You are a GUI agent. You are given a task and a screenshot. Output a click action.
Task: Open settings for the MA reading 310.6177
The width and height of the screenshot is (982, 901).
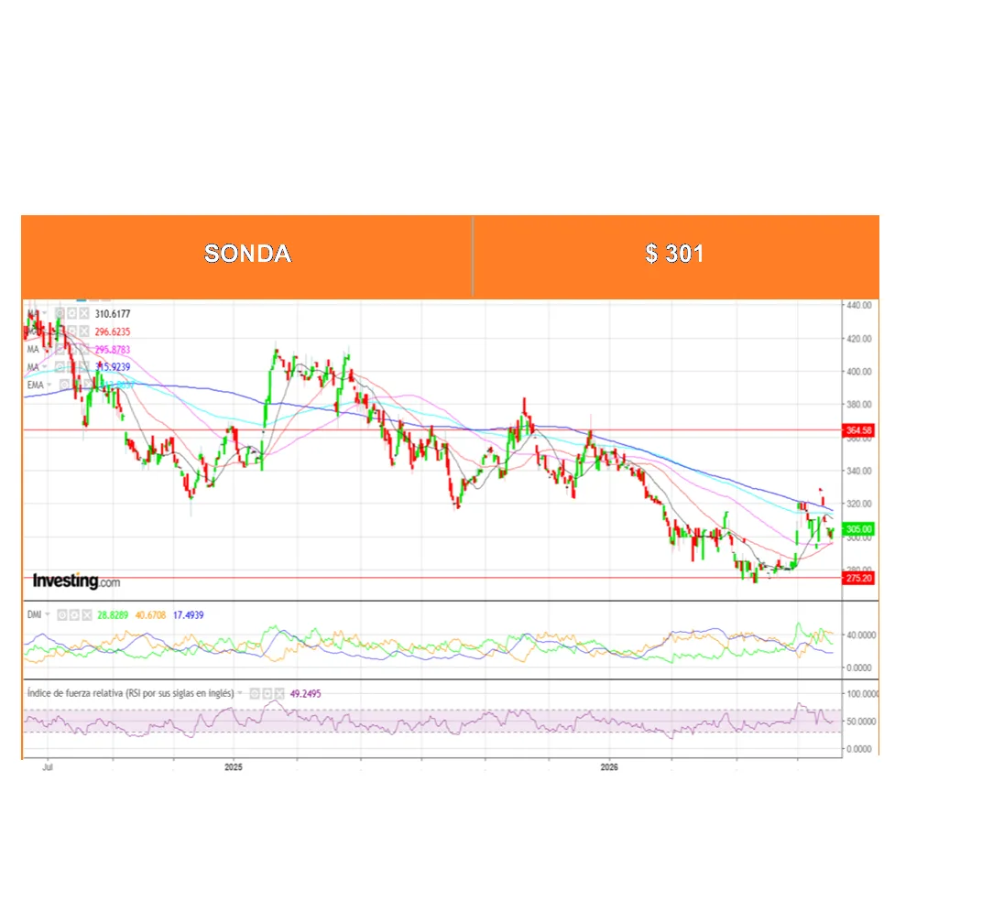coord(72,313)
